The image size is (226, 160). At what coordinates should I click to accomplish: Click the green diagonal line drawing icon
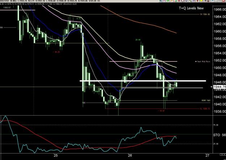point(190,1)
